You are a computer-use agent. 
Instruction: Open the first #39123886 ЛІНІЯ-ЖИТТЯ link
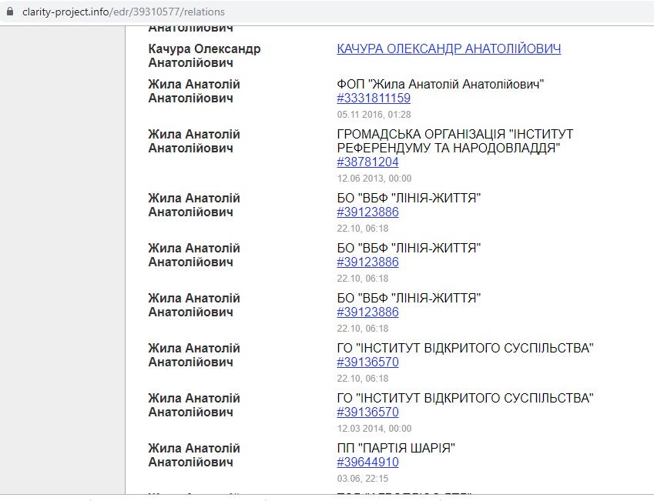coord(367,212)
